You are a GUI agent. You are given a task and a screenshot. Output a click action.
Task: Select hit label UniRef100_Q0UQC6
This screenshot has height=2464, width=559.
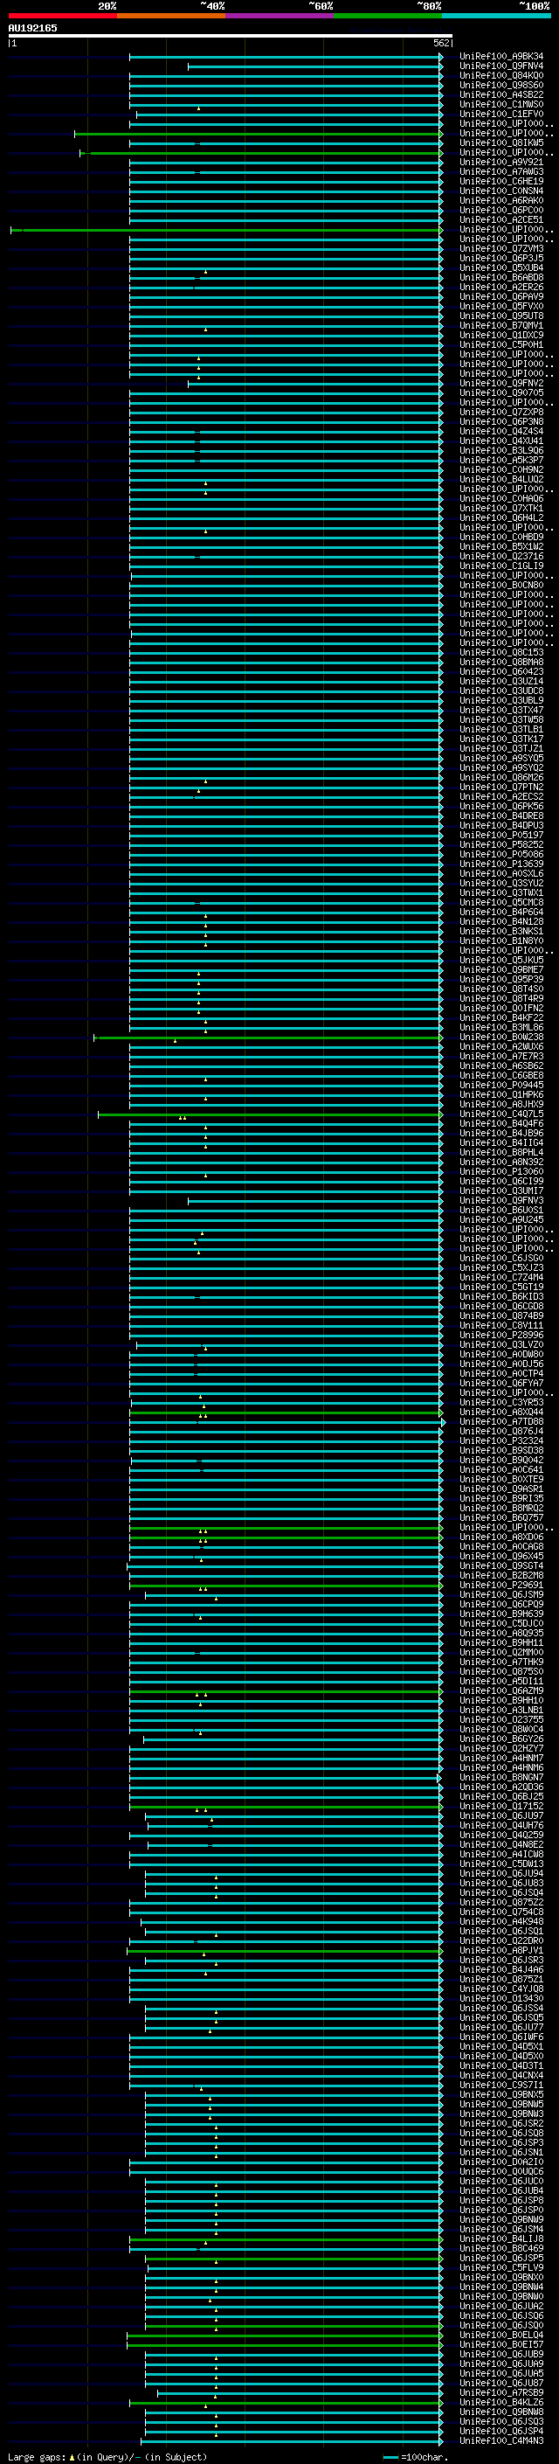[501, 2171]
